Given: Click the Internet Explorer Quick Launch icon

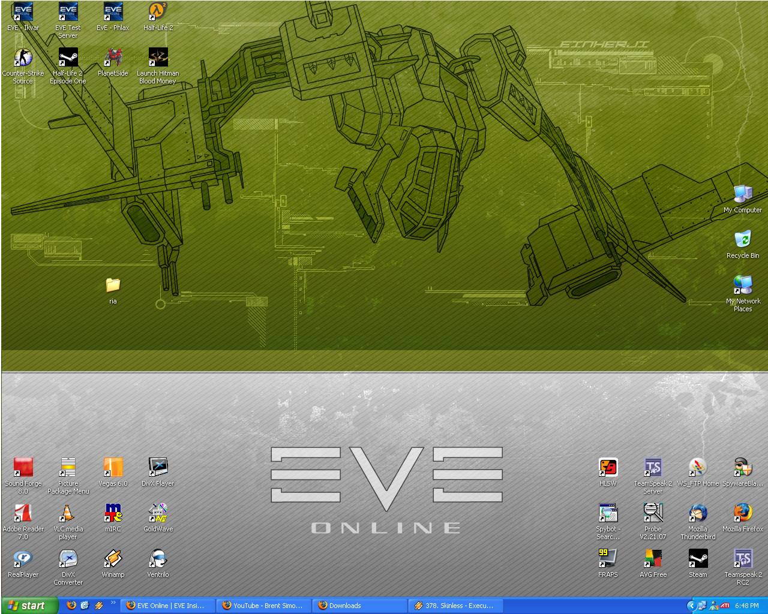Looking at the screenshot, I should 85,606.
